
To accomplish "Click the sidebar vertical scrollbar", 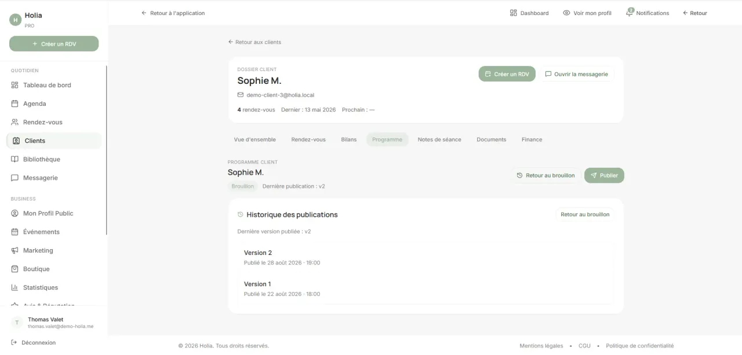I will (x=107, y=150).
